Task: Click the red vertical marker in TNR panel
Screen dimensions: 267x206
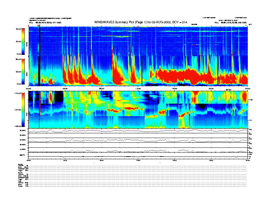Action: coord(40,104)
